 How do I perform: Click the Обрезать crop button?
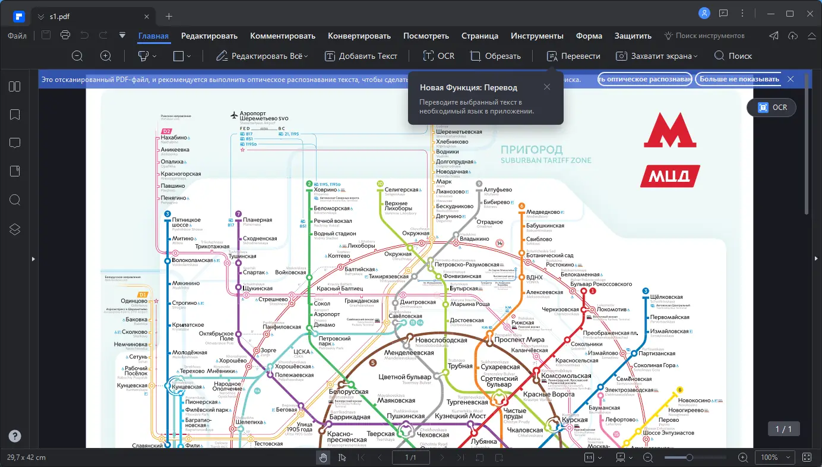point(495,56)
